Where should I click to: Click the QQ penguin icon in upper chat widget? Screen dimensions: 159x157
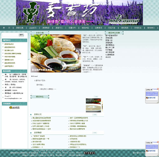[147, 98]
